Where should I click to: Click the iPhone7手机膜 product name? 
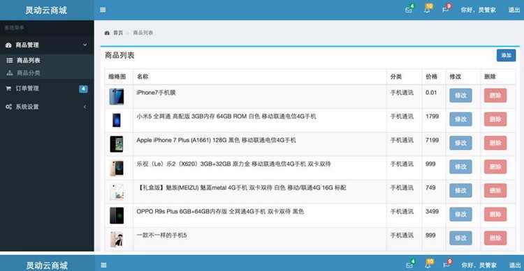(x=156, y=93)
